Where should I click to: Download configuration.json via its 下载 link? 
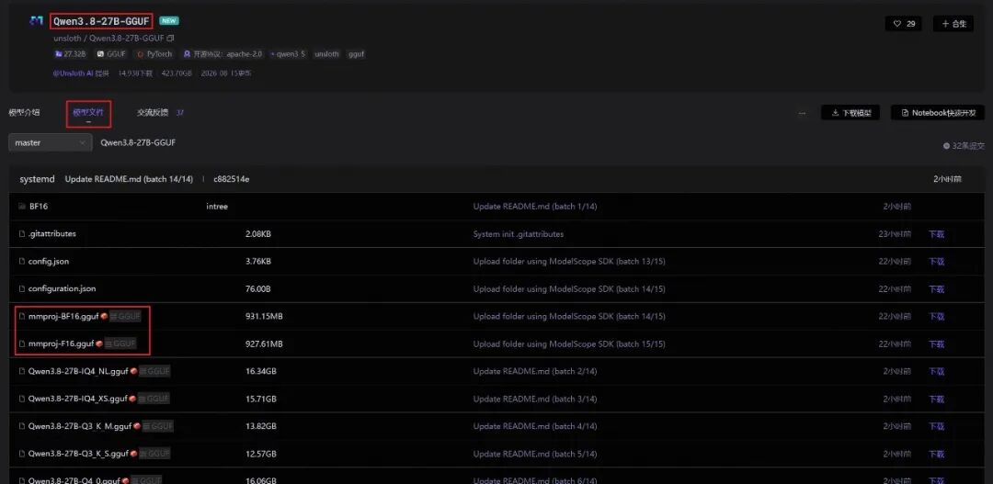coord(936,289)
